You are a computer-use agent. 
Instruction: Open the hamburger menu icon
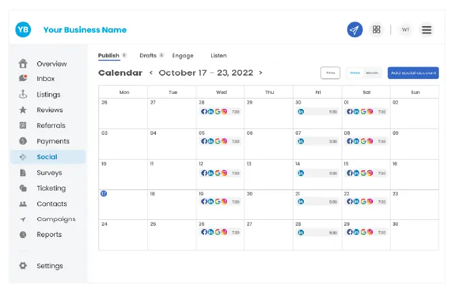point(426,29)
